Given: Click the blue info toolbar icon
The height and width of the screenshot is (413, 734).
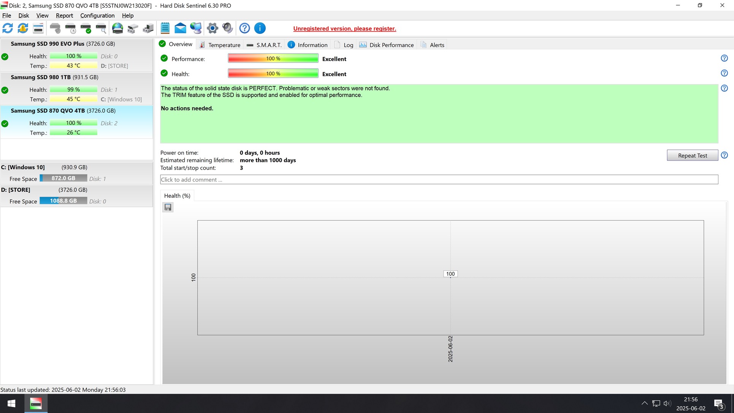Looking at the screenshot, I should coord(260,28).
